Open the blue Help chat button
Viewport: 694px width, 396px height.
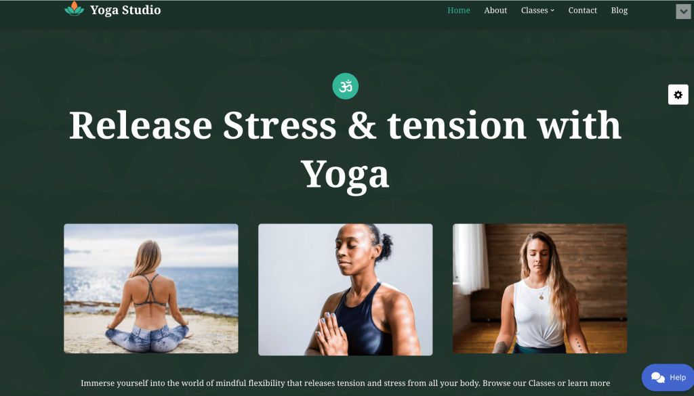coord(668,378)
